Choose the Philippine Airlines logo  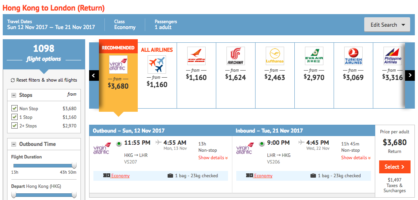392,56
